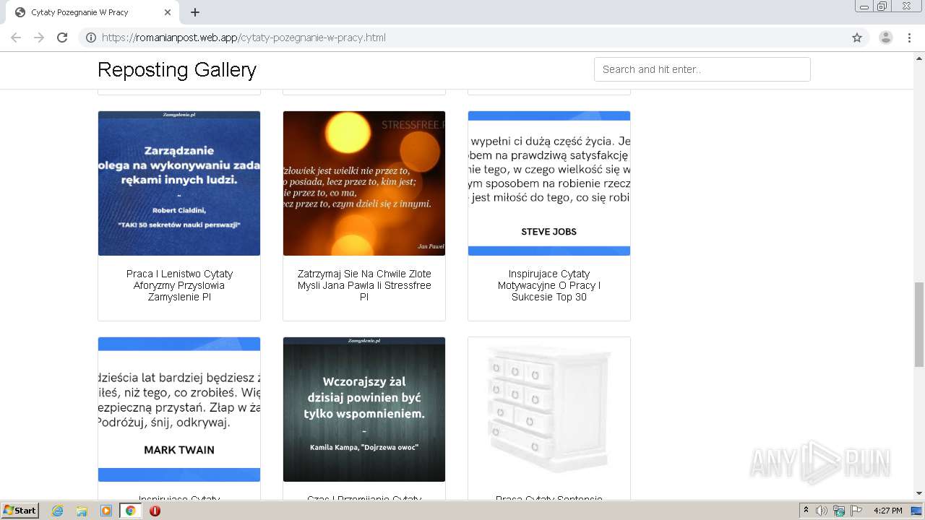Open site information icon in address bar
Image resolution: width=925 pixels, height=520 pixels.
coord(91,38)
